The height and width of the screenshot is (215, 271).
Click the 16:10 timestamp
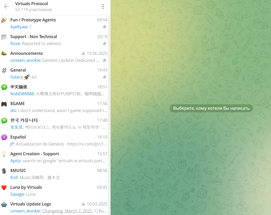pos(102,137)
